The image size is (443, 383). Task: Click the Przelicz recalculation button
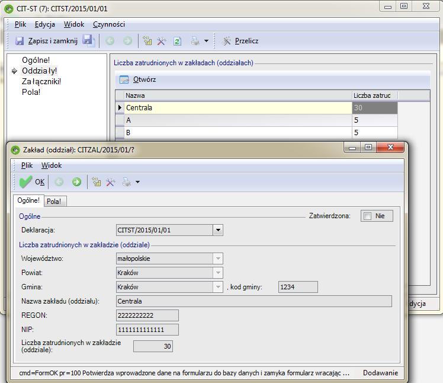pyautogui.click(x=240, y=41)
